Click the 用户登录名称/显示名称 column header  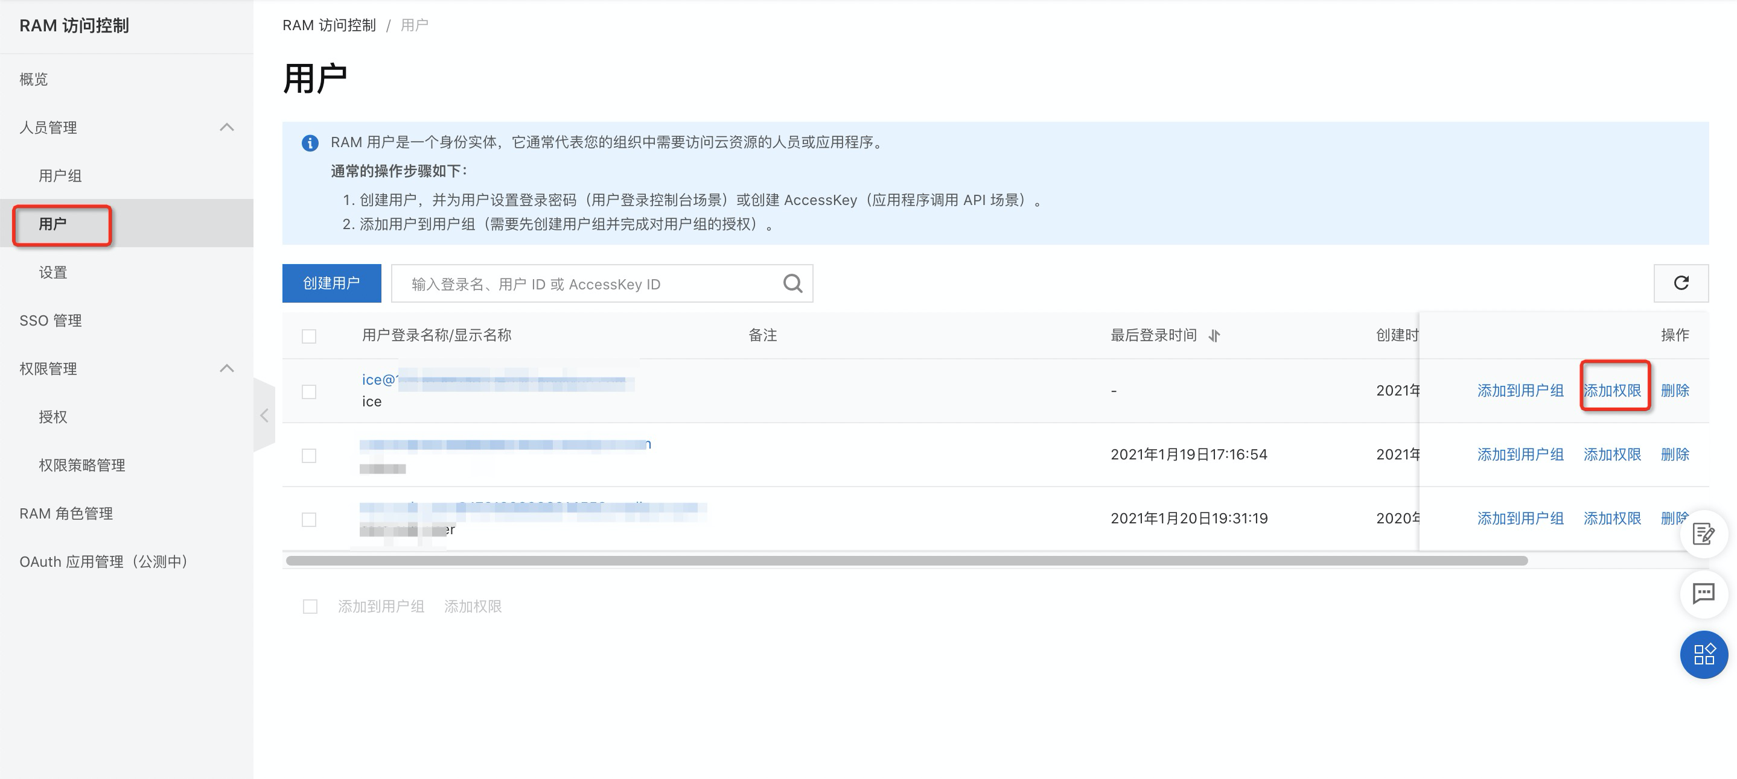[436, 336]
